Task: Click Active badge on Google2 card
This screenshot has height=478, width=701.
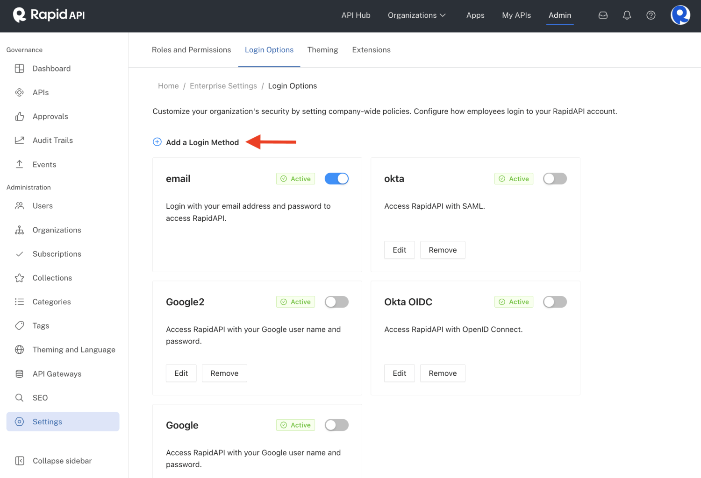Action: point(295,302)
